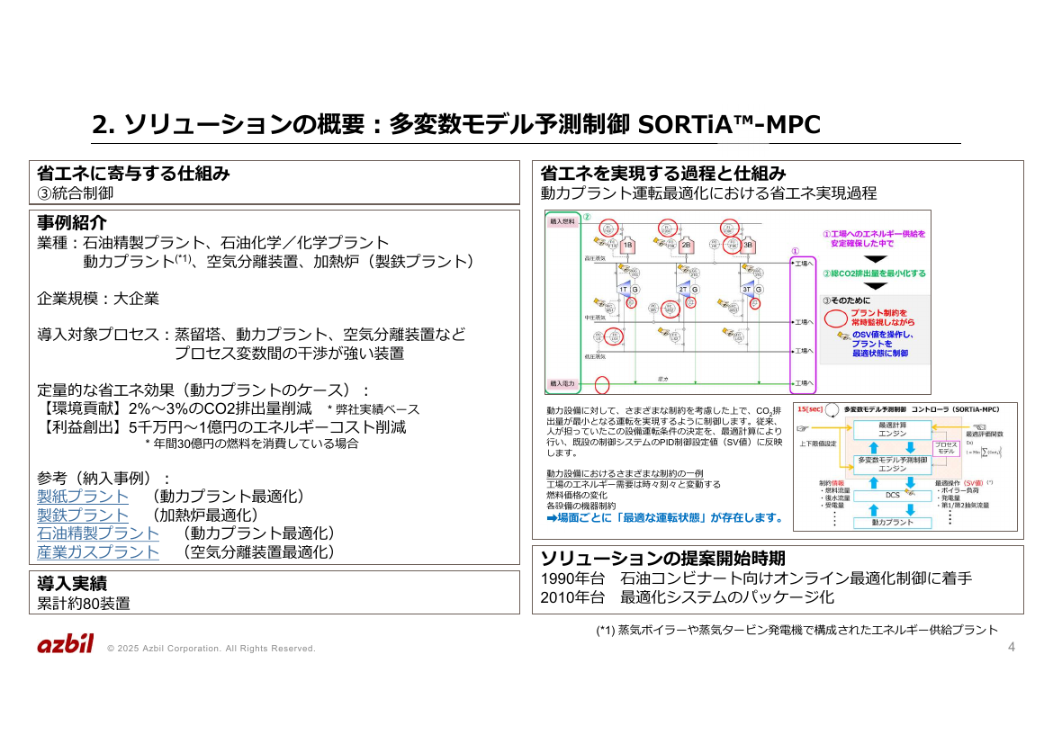Click the 15[sec] label in the controller diagram
The height and width of the screenshot is (744, 1053).
click(x=810, y=409)
